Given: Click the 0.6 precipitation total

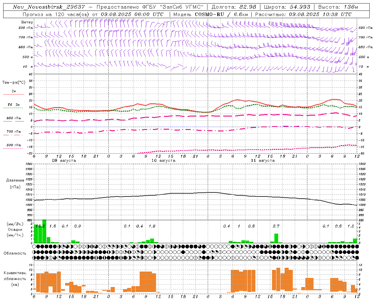Looking at the screenshot, I should pyautogui.click(x=338, y=226).
